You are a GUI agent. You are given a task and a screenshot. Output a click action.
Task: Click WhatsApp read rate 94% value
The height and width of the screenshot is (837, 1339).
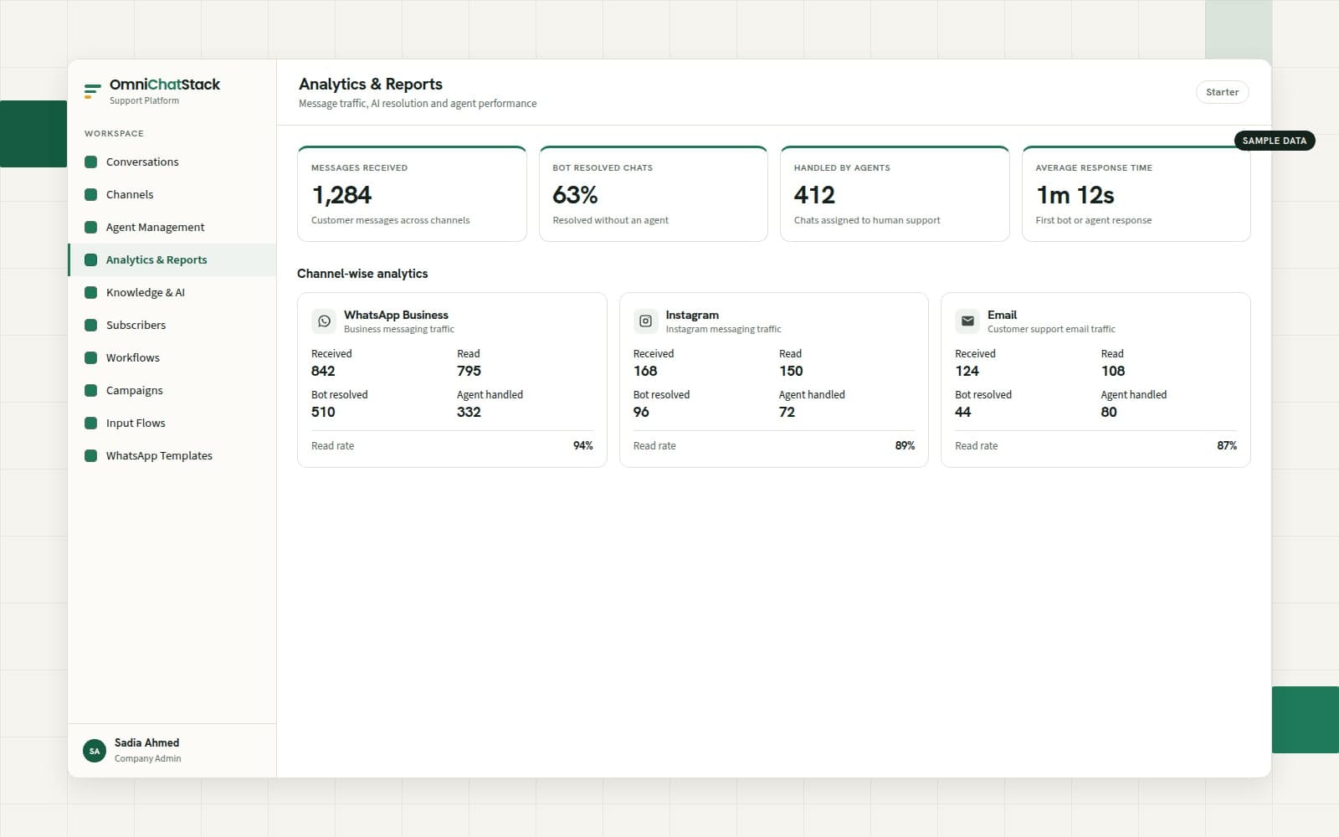[x=583, y=445]
